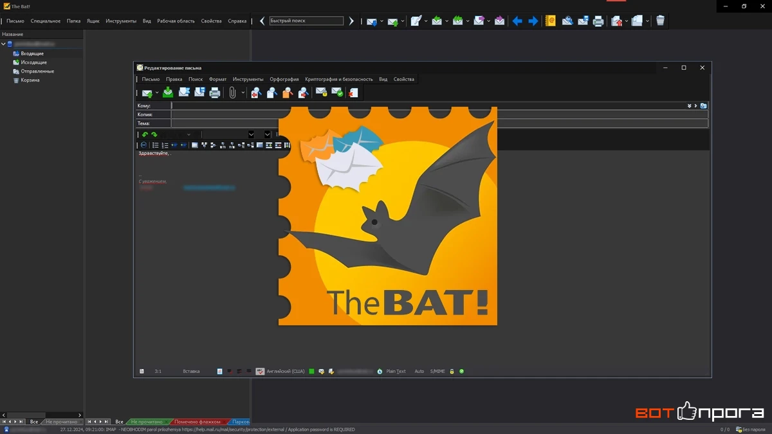The image size is (772, 434).
Task: Click the green redo arrow in editor
Action: (x=154, y=135)
